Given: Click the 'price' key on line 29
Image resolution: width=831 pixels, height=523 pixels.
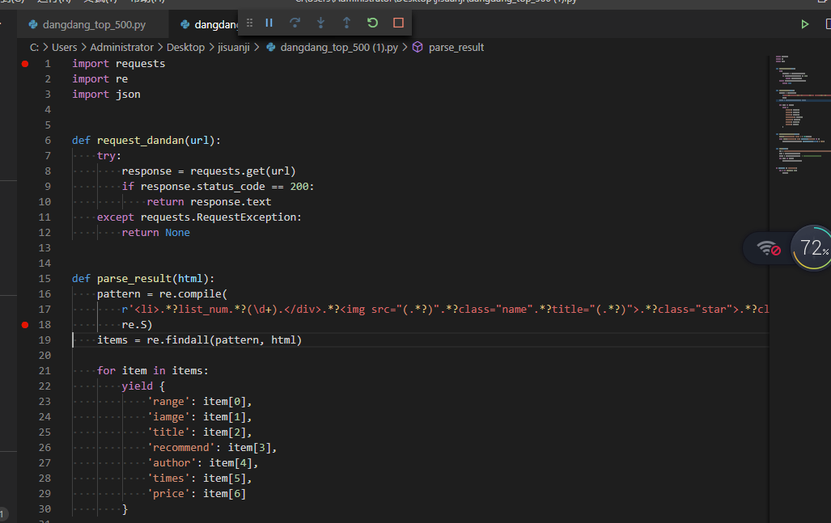Looking at the screenshot, I should coord(168,493).
